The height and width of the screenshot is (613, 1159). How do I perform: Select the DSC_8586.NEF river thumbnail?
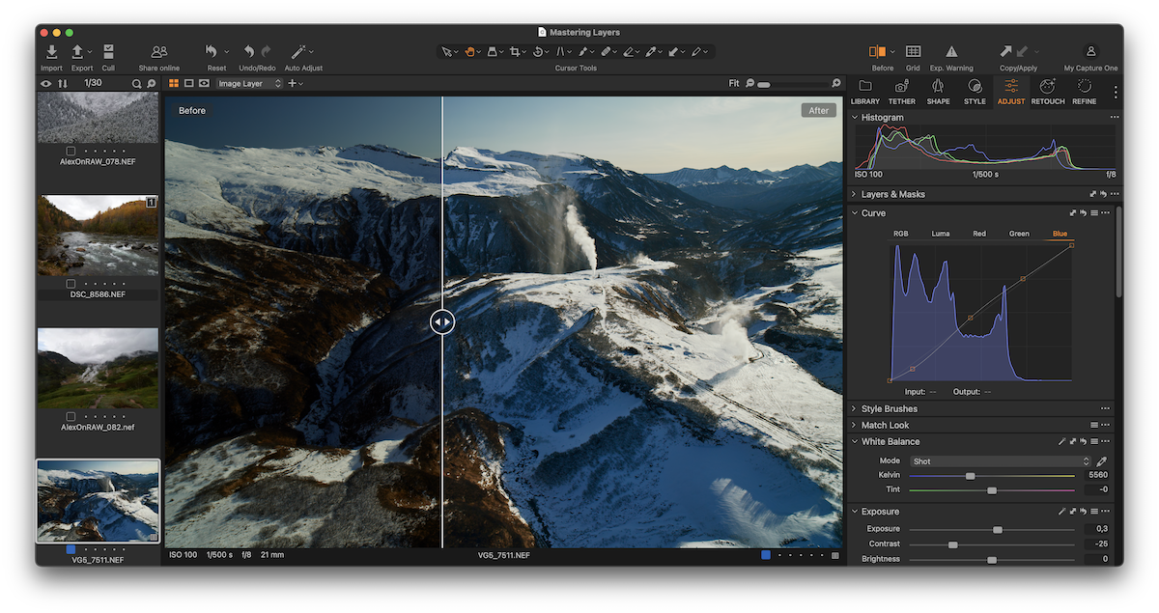click(98, 236)
